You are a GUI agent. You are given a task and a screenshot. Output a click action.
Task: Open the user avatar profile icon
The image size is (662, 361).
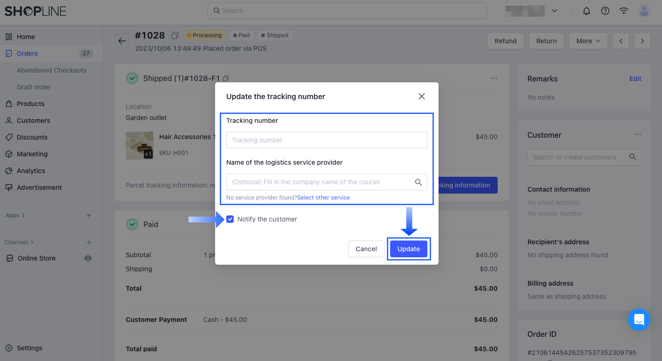(x=643, y=10)
